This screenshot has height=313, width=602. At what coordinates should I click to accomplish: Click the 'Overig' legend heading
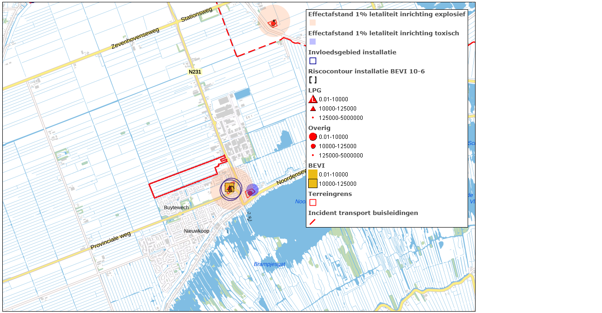(319, 128)
